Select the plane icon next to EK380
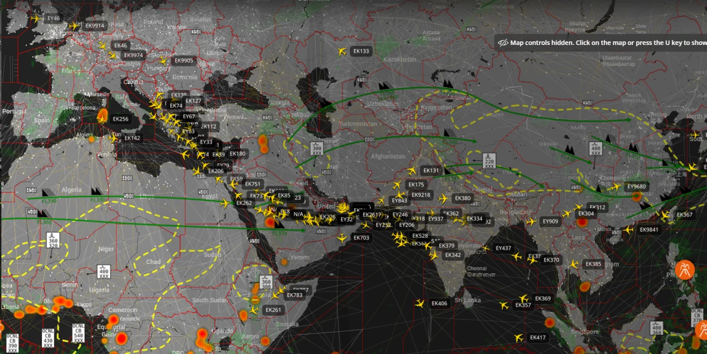Viewport: 707px width, 354px height. tap(444, 198)
